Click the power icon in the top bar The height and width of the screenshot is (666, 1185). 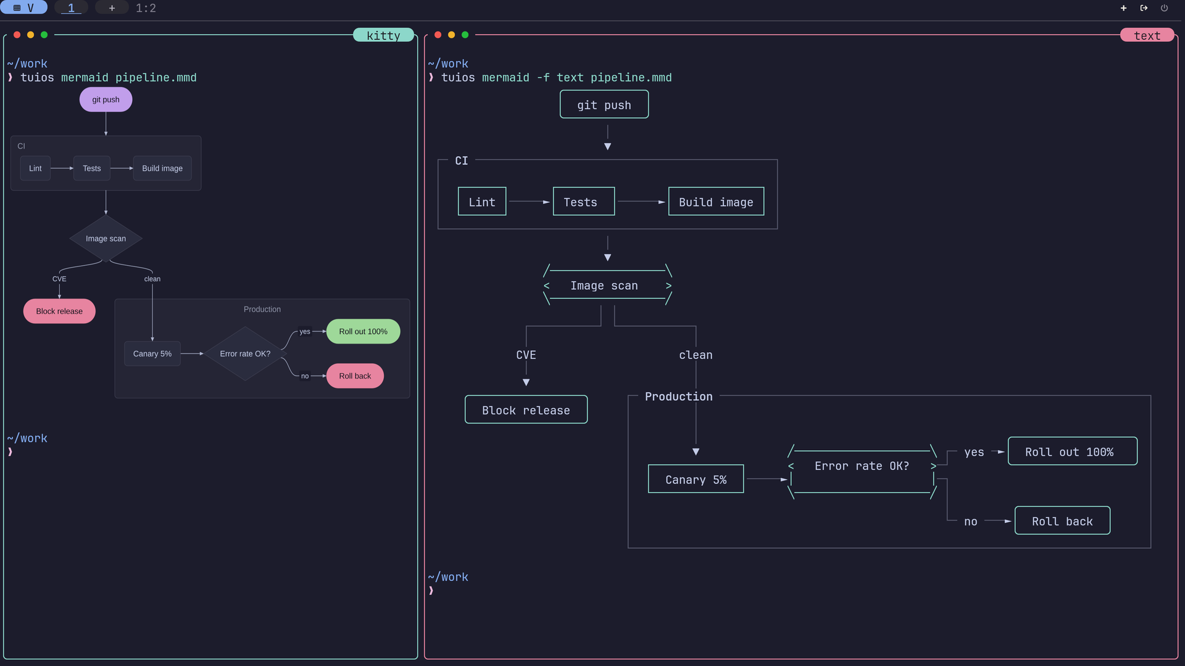tap(1164, 8)
